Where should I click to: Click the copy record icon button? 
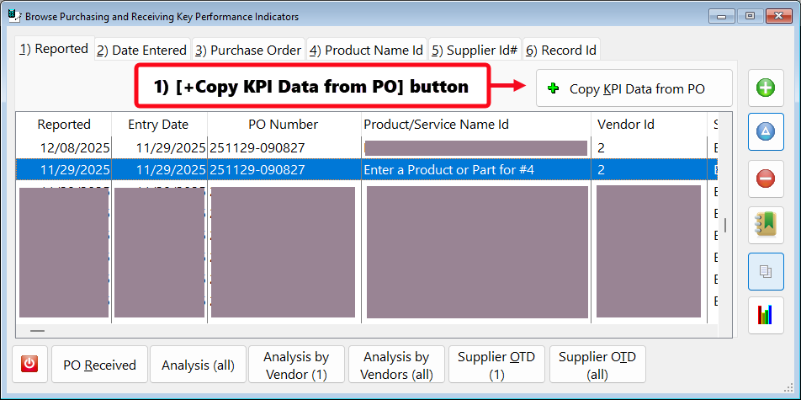click(766, 270)
